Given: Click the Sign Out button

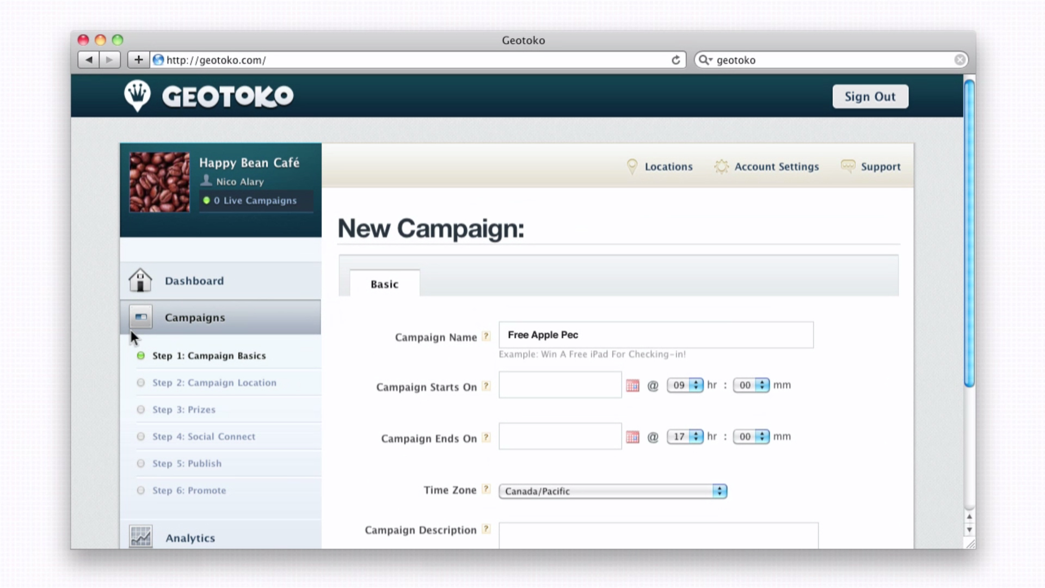Looking at the screenshot, I should 870,96.
